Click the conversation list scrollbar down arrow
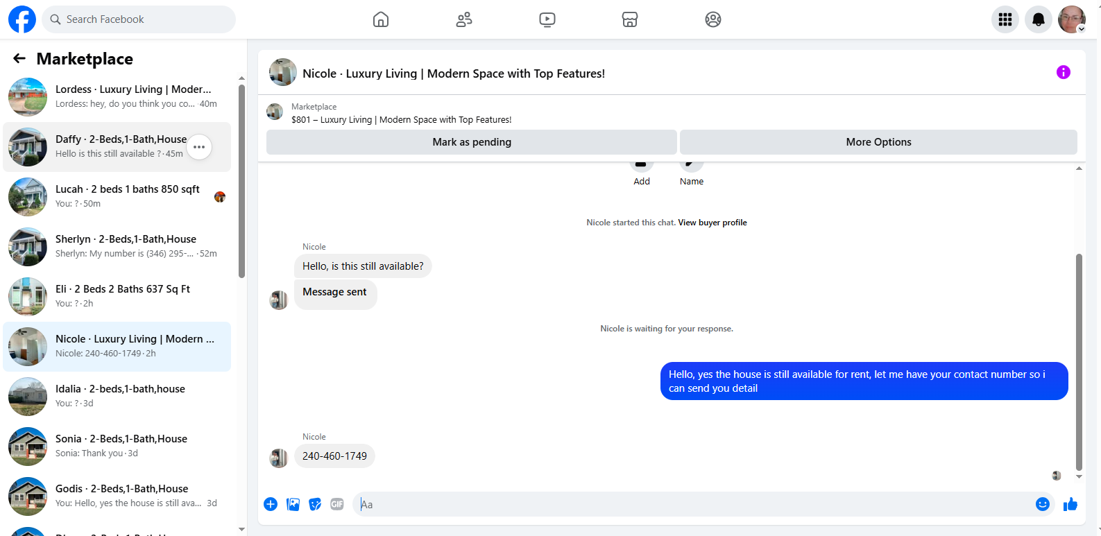Viewport: 1101px width, 536px height. point(241,529)
